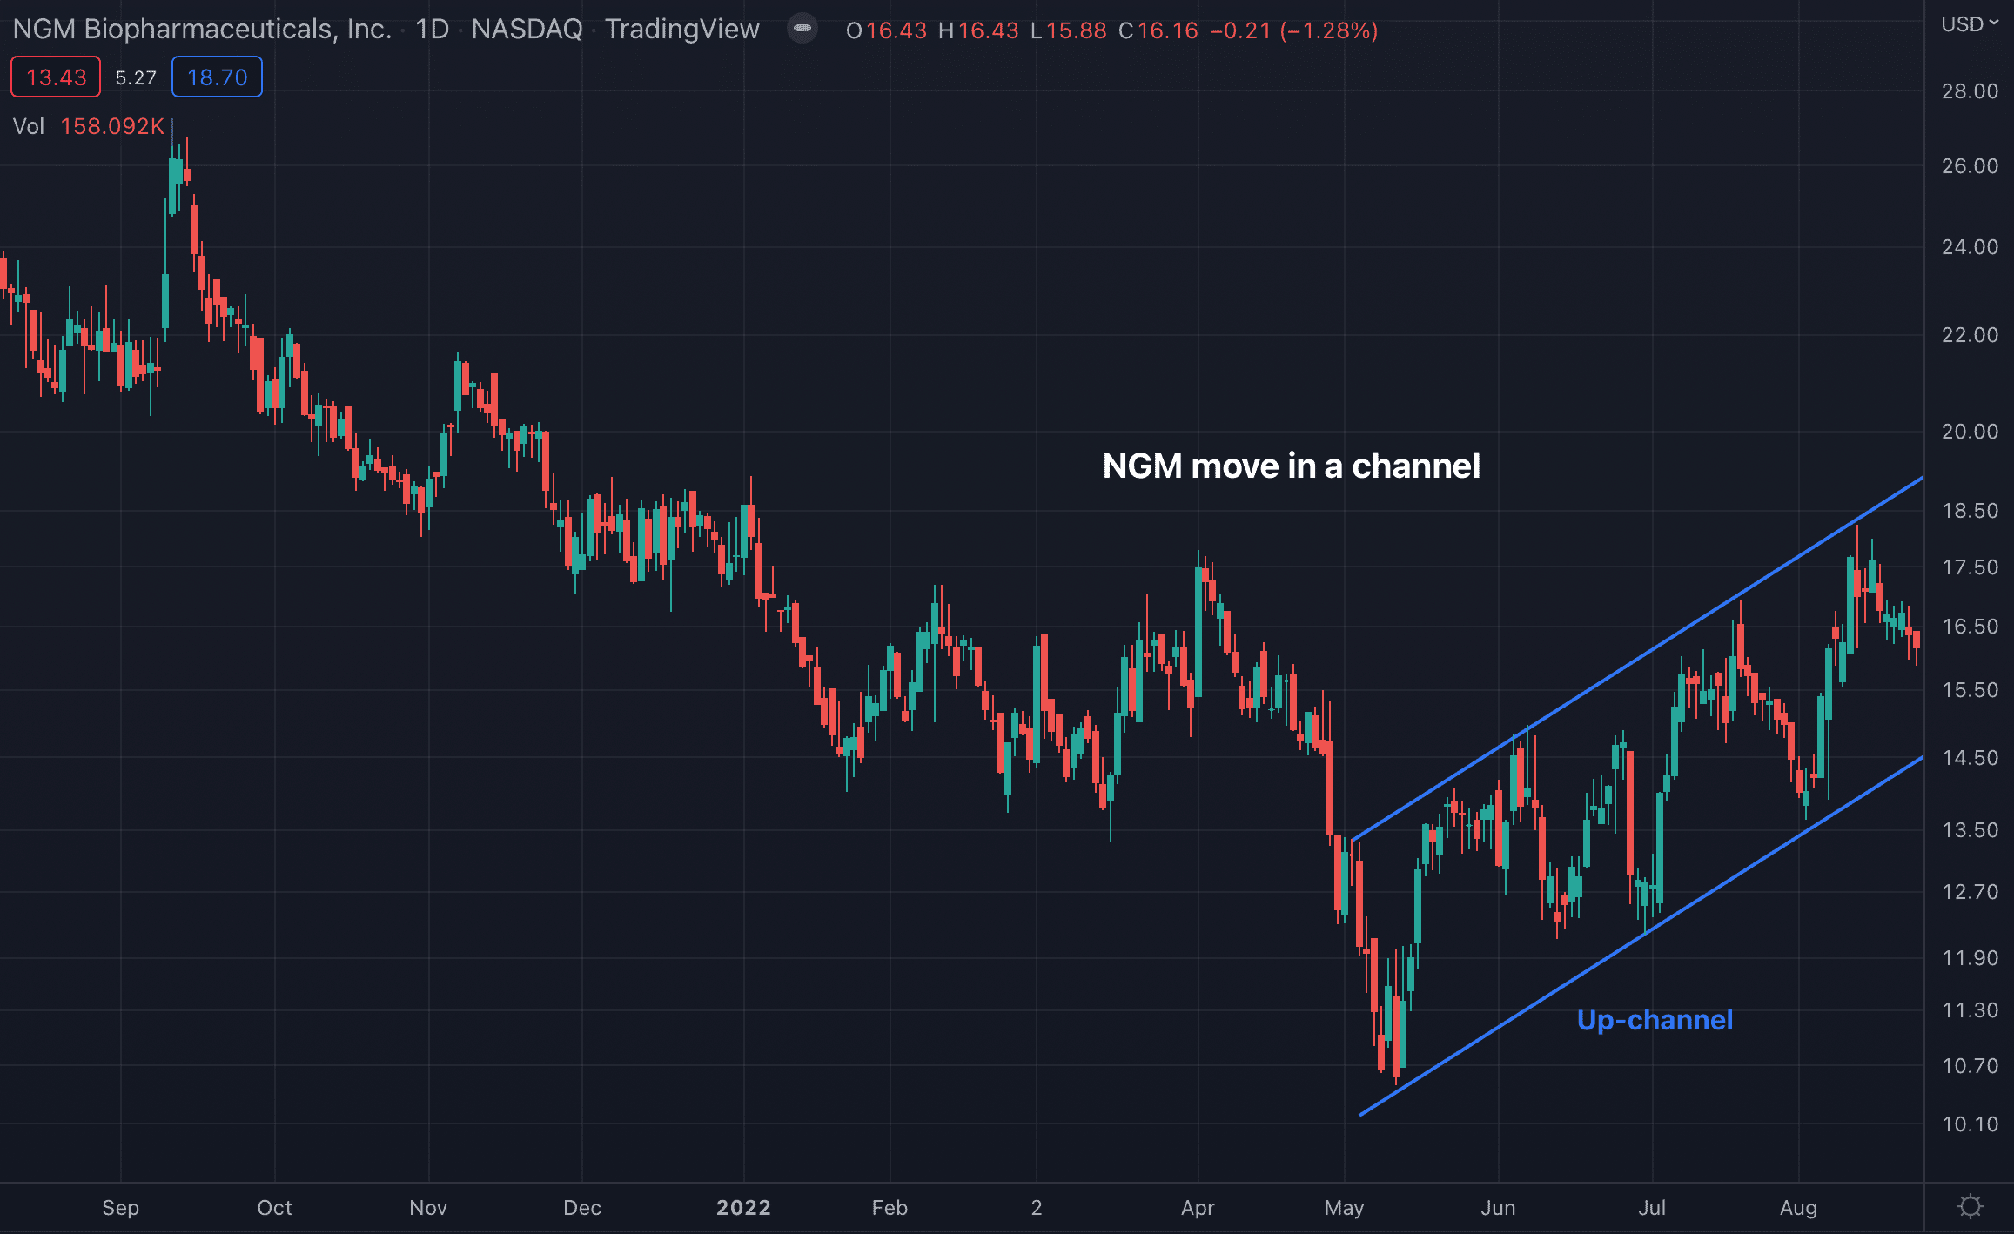This screenshot has width=2014, height=1234.
Task: Open the USD currency dropdown
Action: (1969, 24)
